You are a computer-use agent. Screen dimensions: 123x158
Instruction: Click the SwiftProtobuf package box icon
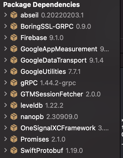pos(14,151)
